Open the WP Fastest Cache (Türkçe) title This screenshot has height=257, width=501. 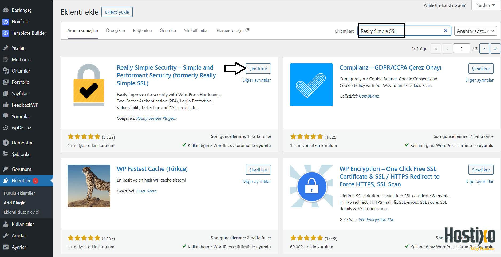[x=152, y=169]
